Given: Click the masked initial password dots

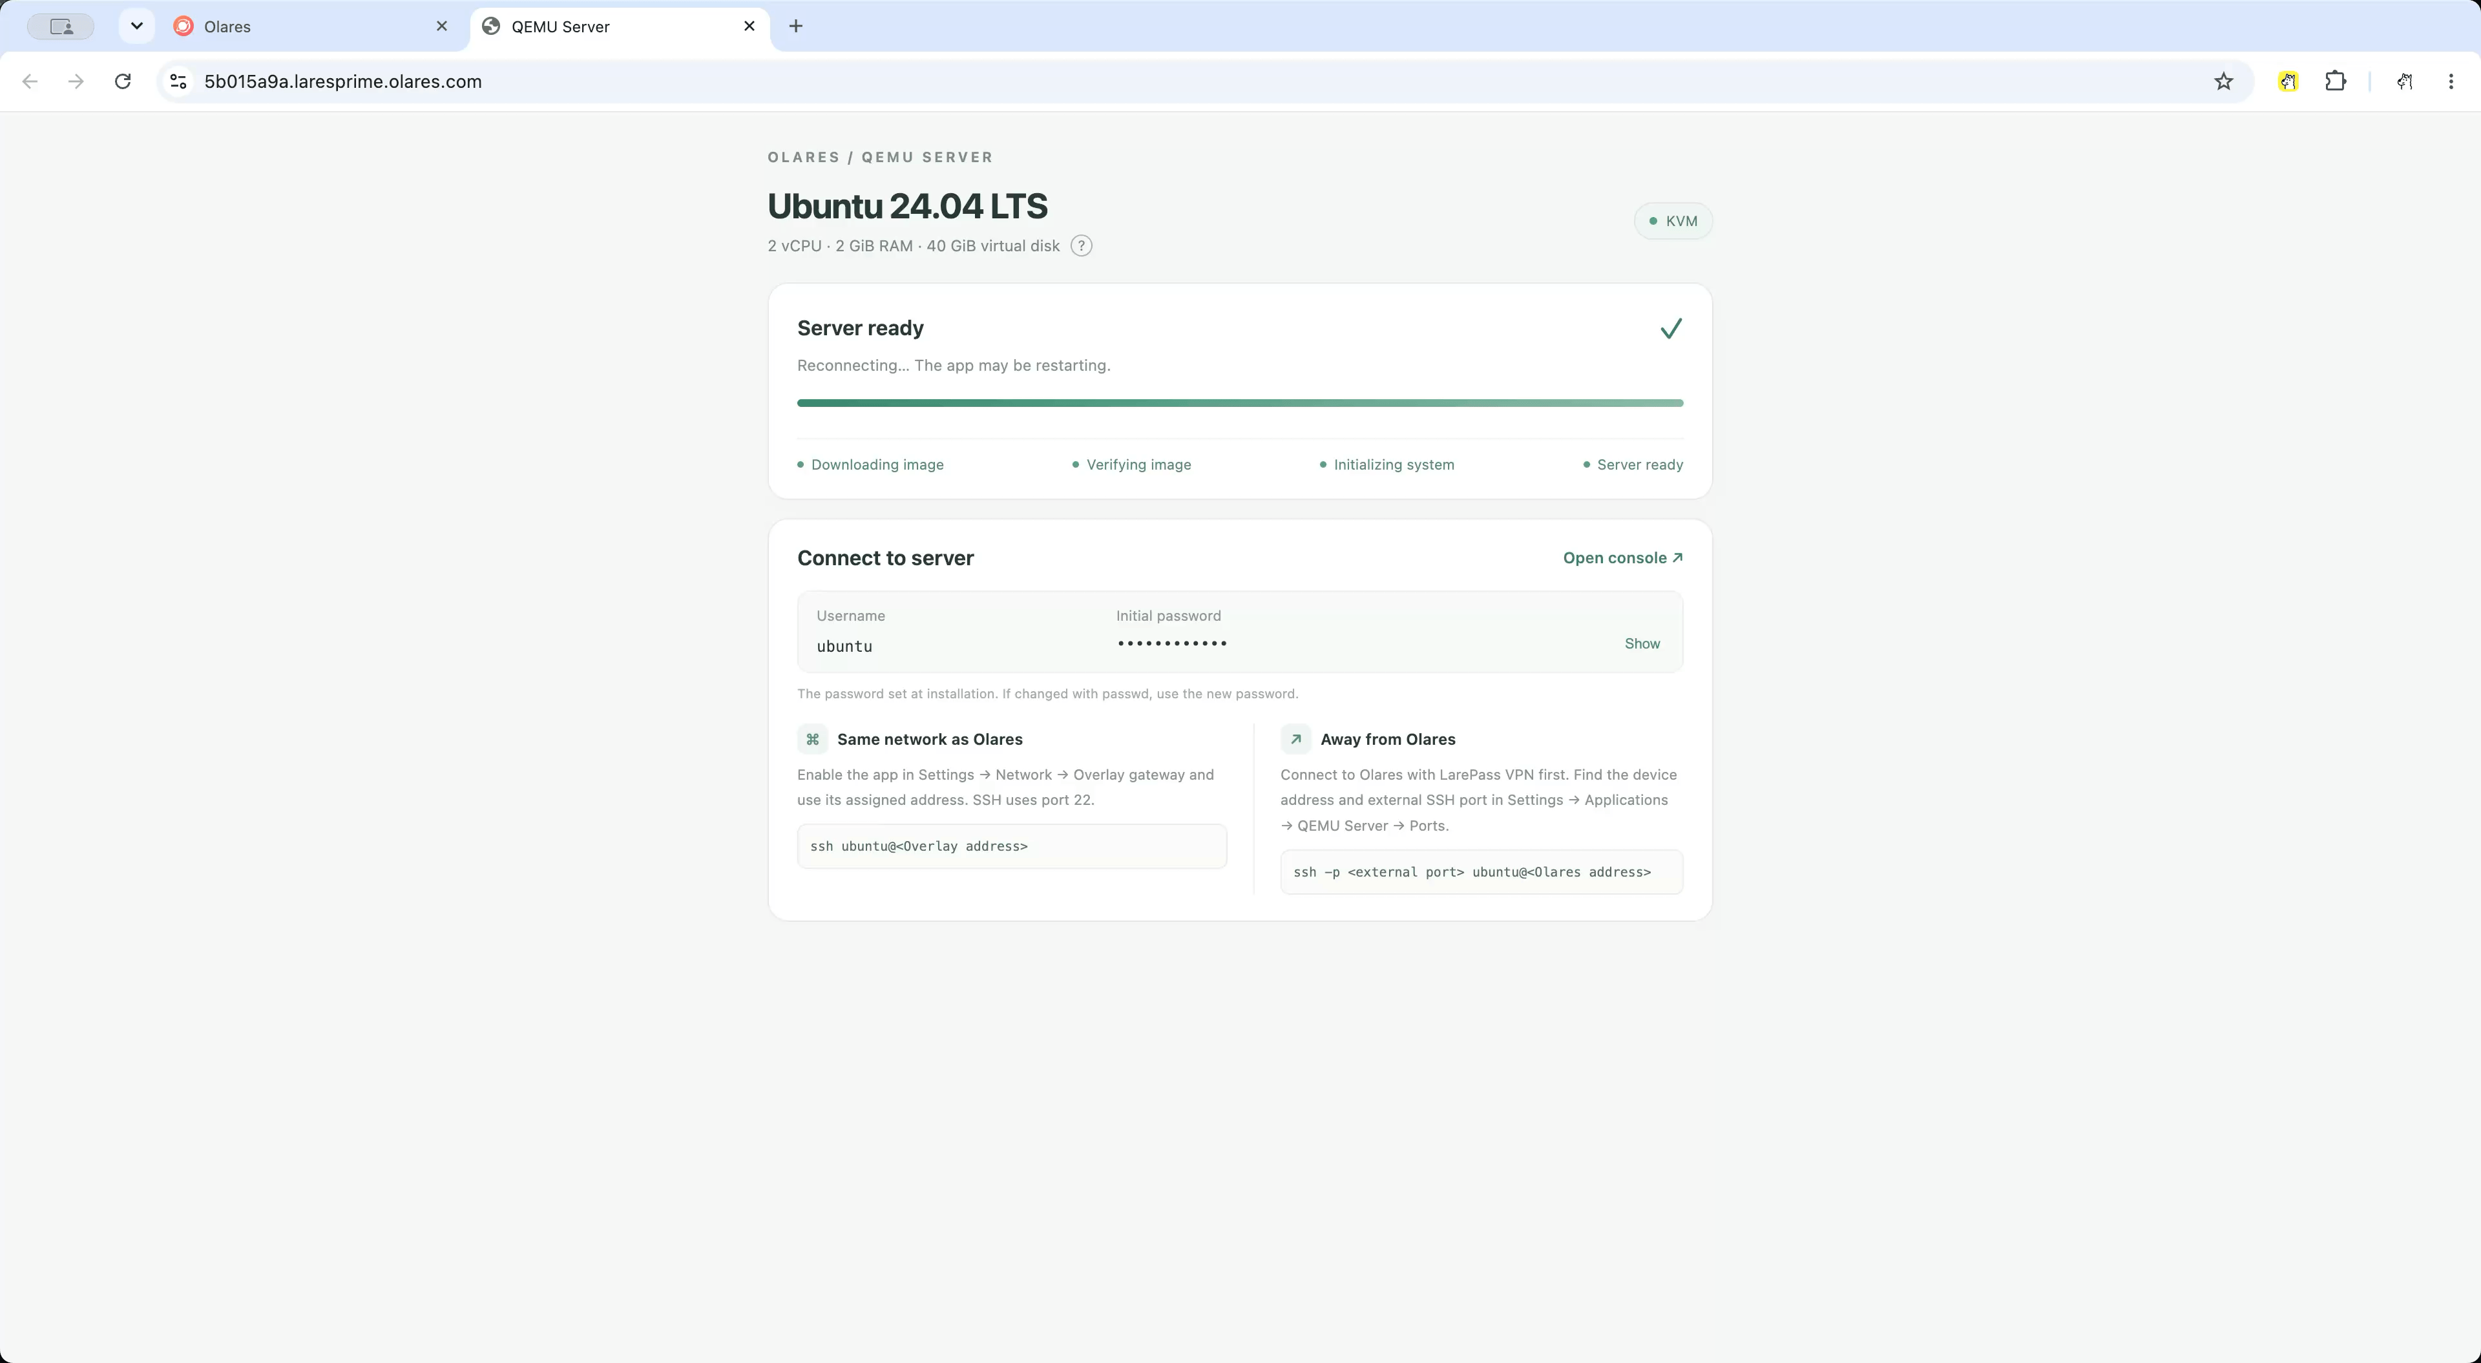Looking at the screenshot, I should click(x=1172, y=643).
